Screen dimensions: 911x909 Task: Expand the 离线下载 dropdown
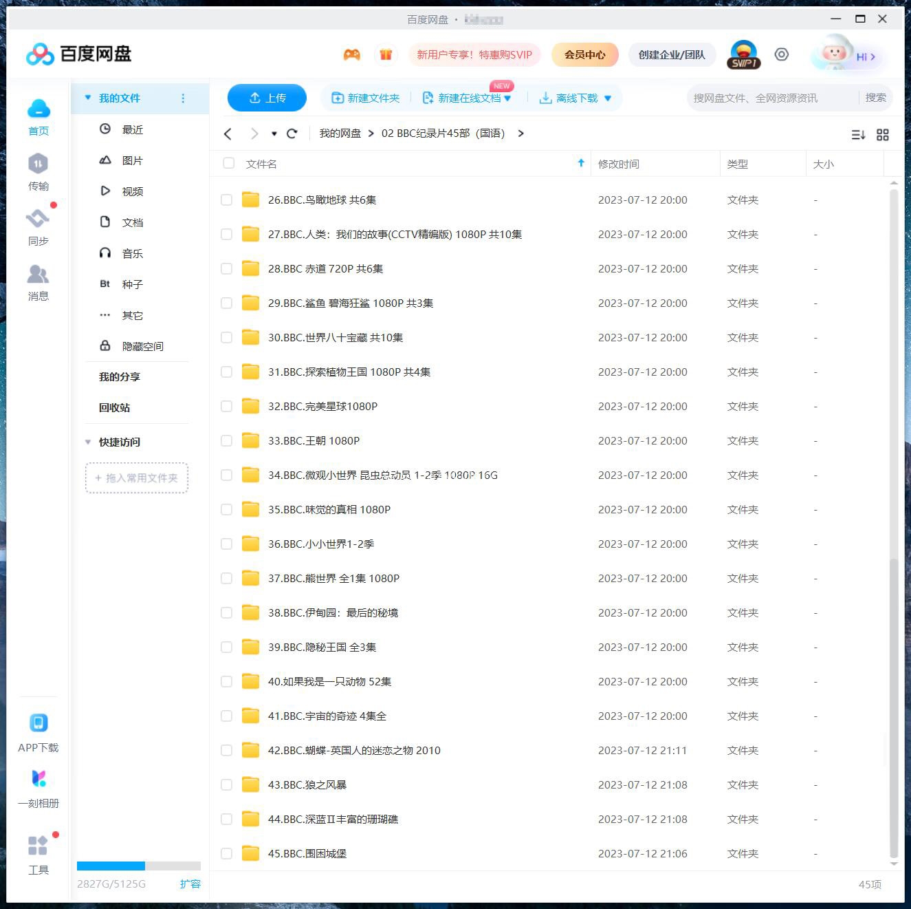607,98
